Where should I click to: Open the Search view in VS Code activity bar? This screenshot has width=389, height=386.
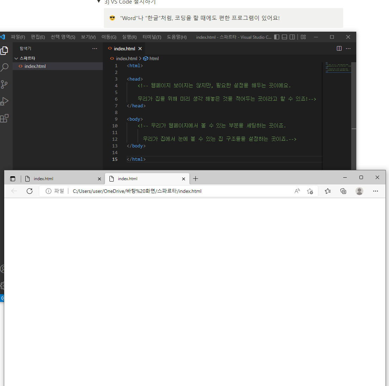(4, 67)
